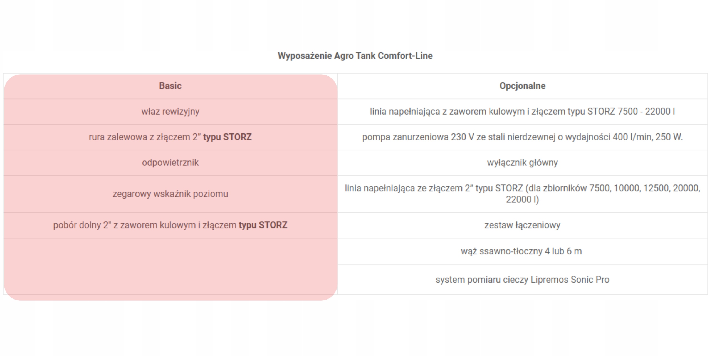Click the title 'Wyposażenie Agro Tank Comfort-Line'
Screen dimensions: 712x356
tap(355, 56)
